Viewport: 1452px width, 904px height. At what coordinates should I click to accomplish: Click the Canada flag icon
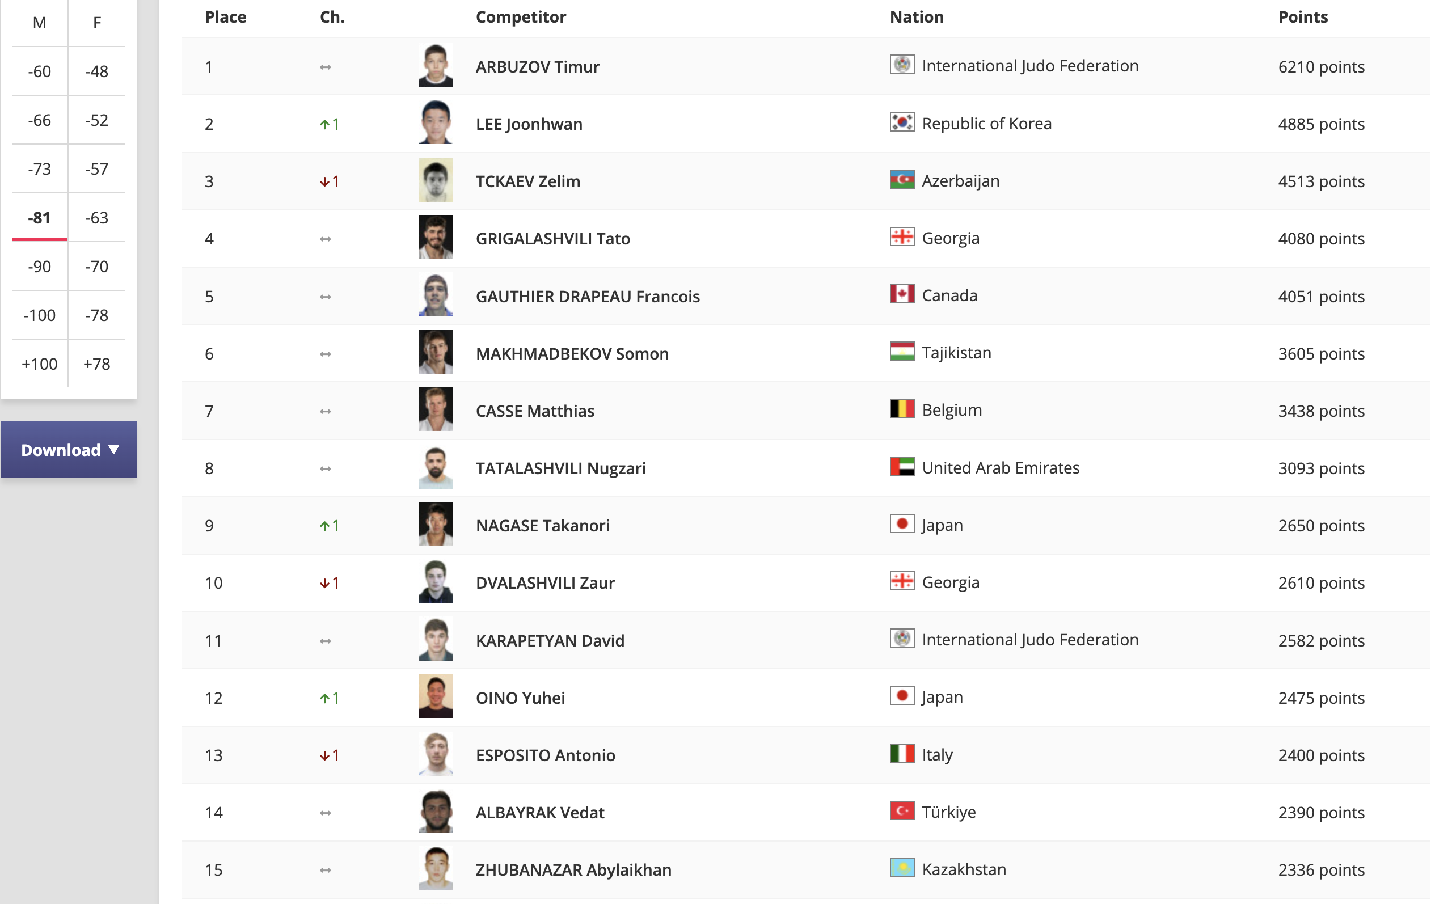[x=901, y=295]
